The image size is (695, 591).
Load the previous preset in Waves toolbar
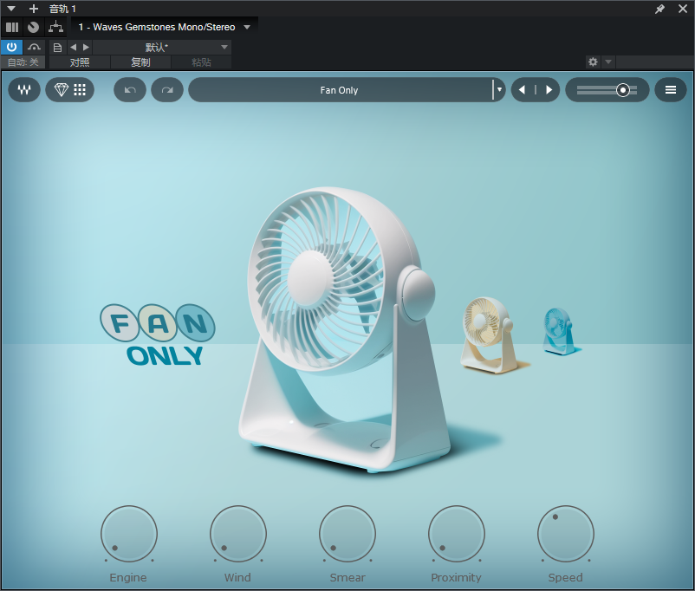click(x=523, y=90)
